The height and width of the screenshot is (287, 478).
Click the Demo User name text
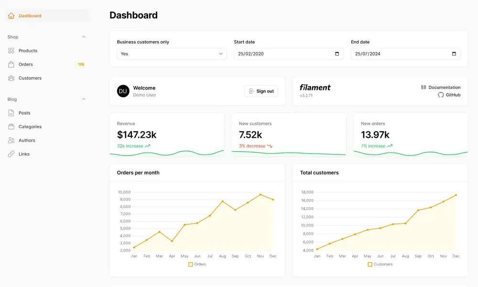coord(144,95)
